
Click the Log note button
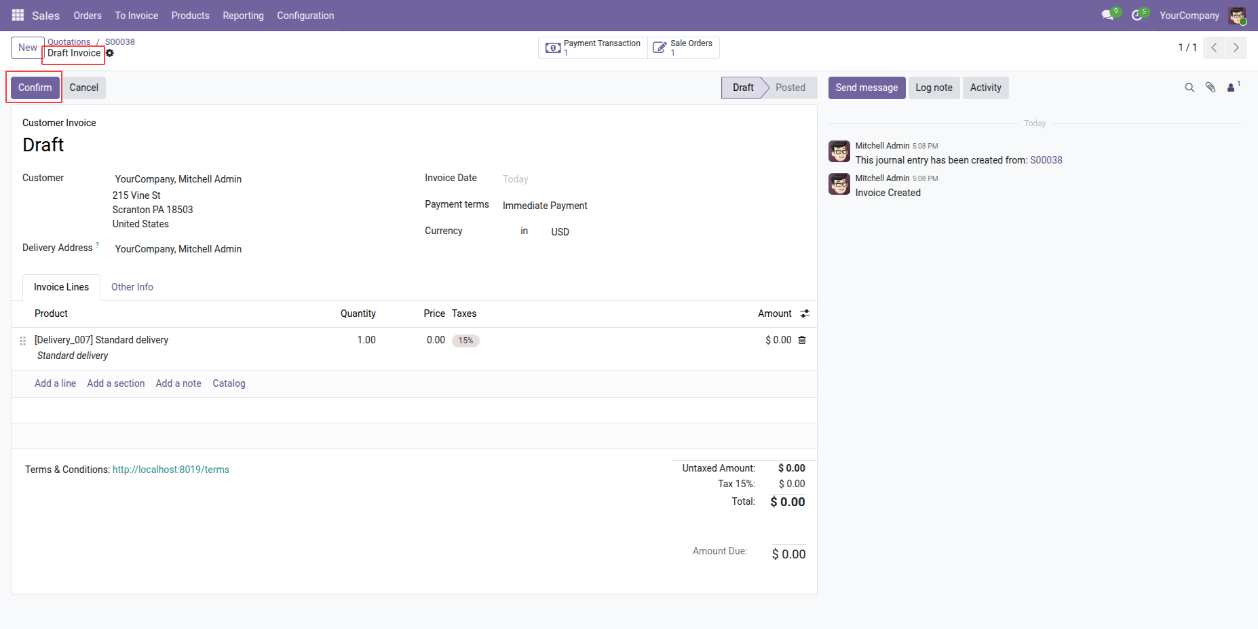(x=934, y=88)
